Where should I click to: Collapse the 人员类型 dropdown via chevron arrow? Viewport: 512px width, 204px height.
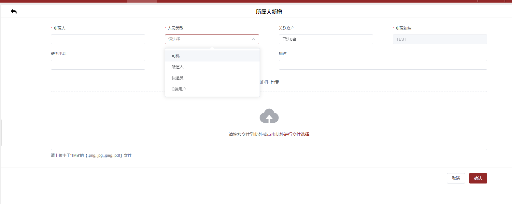tap(253, 39)
